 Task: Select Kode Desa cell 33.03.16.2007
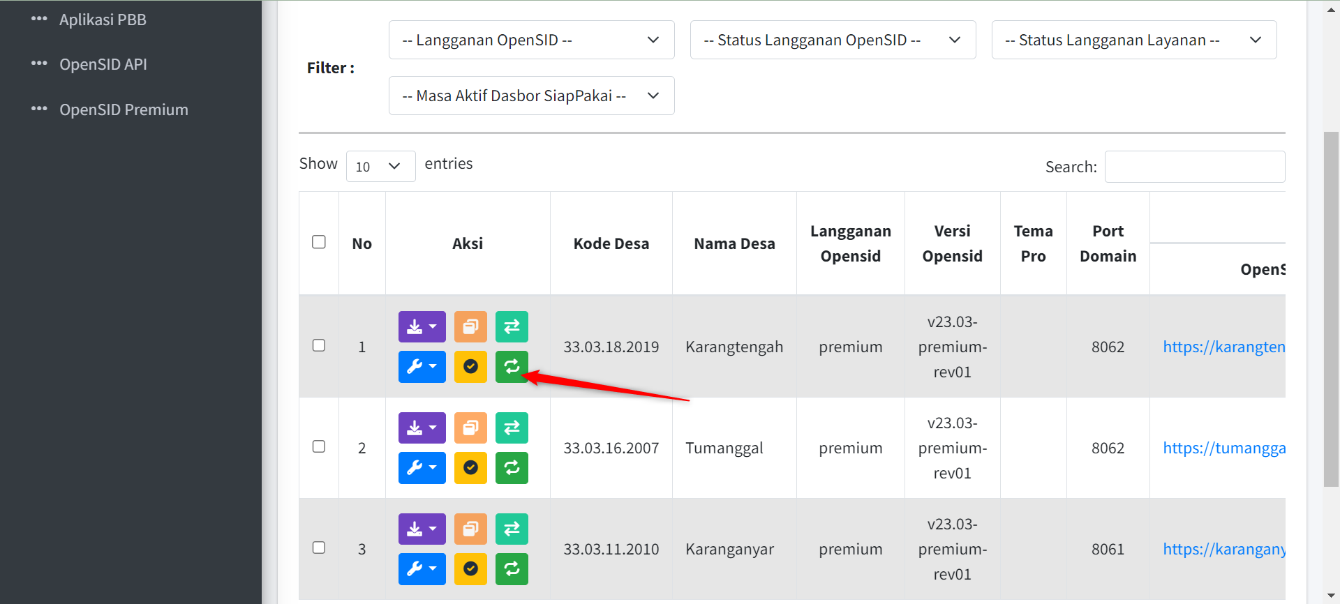611,448
